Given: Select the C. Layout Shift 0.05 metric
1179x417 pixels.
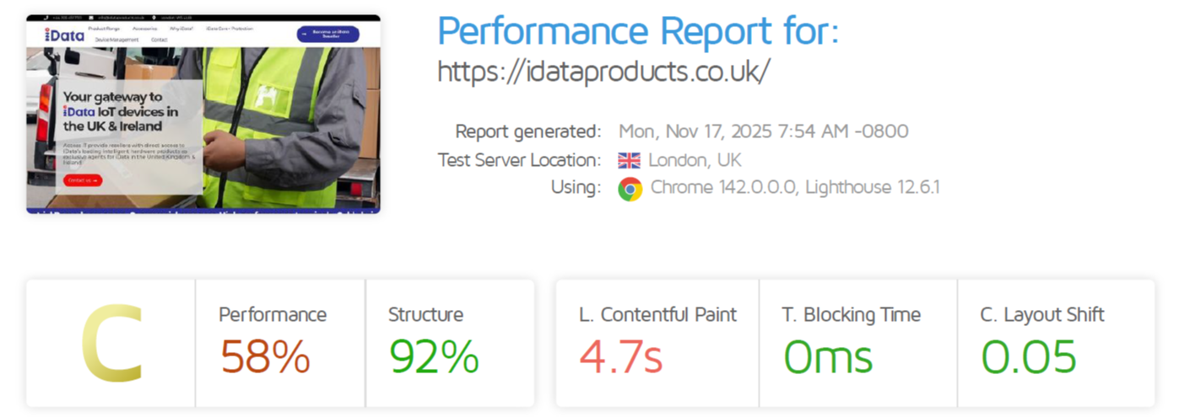Looking at the screenshot, I should 1028,356.
